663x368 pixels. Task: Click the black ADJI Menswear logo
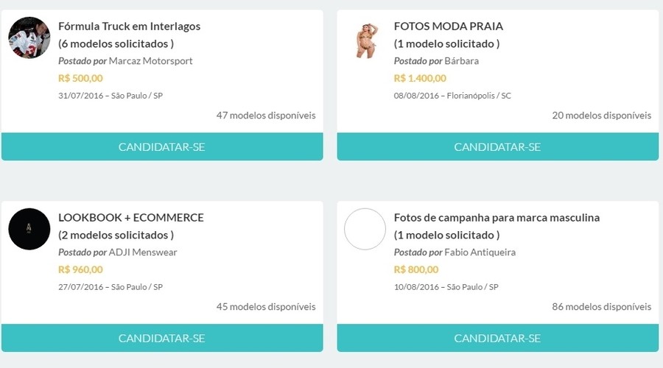pyautogui.click(x=29, y=230)
